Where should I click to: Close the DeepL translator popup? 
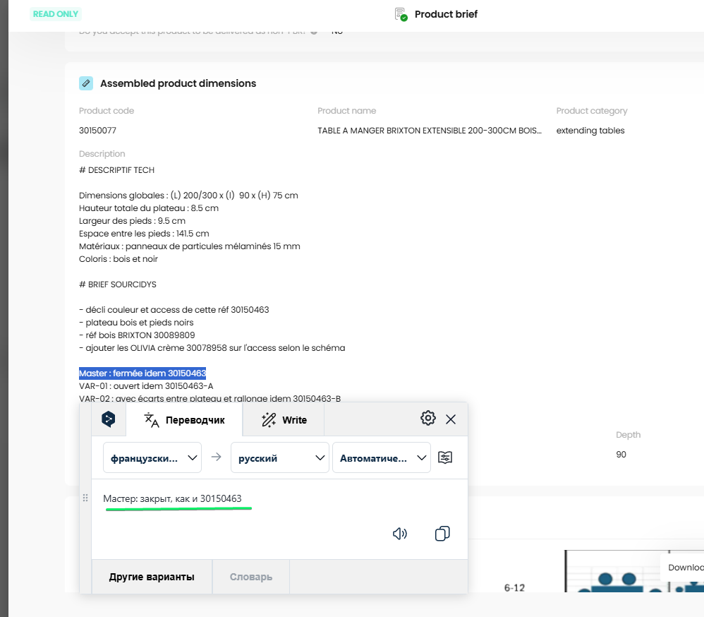pyautogui.click(x=451, y=419)
